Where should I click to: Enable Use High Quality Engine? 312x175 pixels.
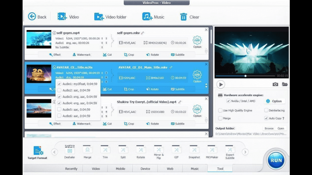click(x=220, y=110)
